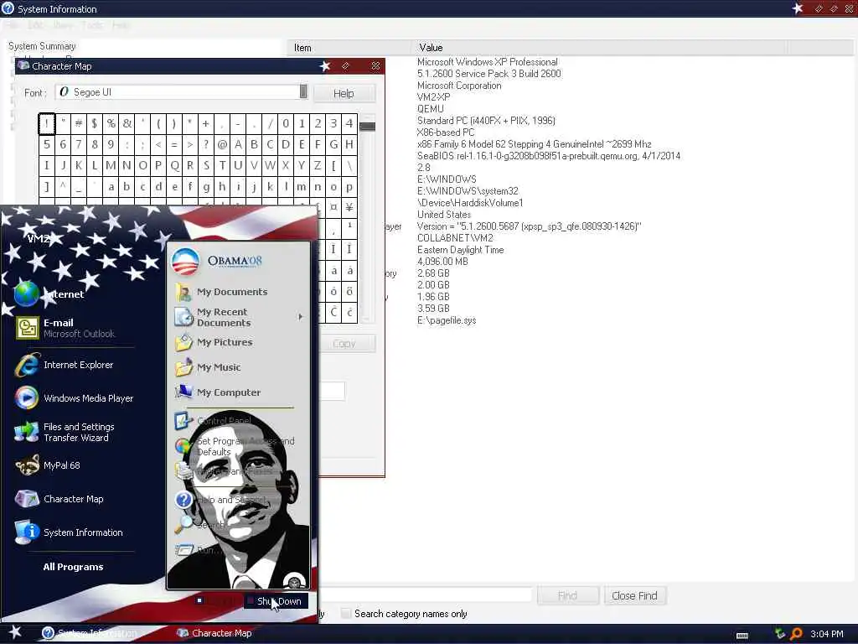This screenshot has height=644, width=858.
Task: Click the network connection tray icon
Action: tap(780, 634)
